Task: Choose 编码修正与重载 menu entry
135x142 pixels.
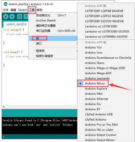Action: 53,26
